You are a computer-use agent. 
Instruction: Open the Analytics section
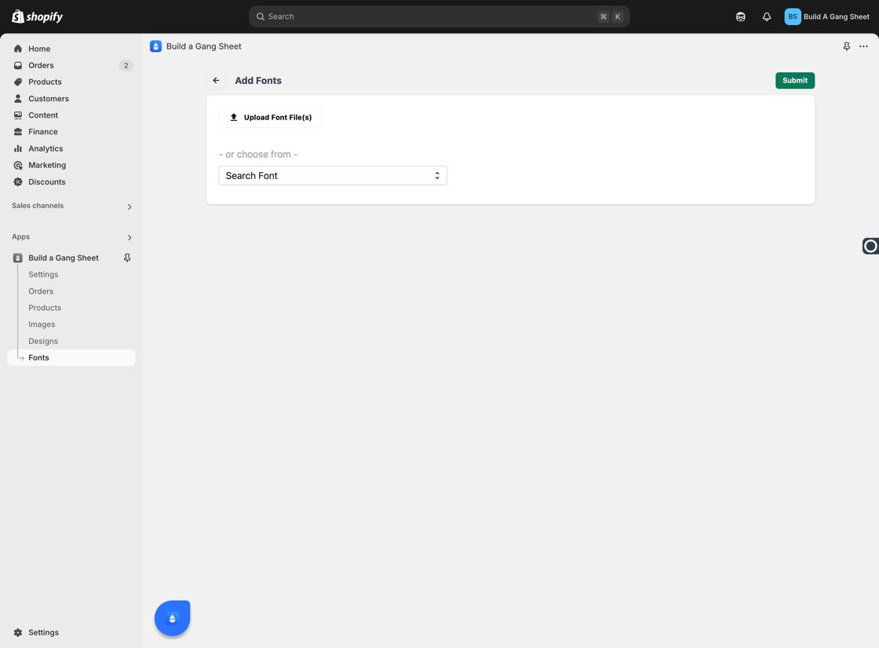point(71,148)
